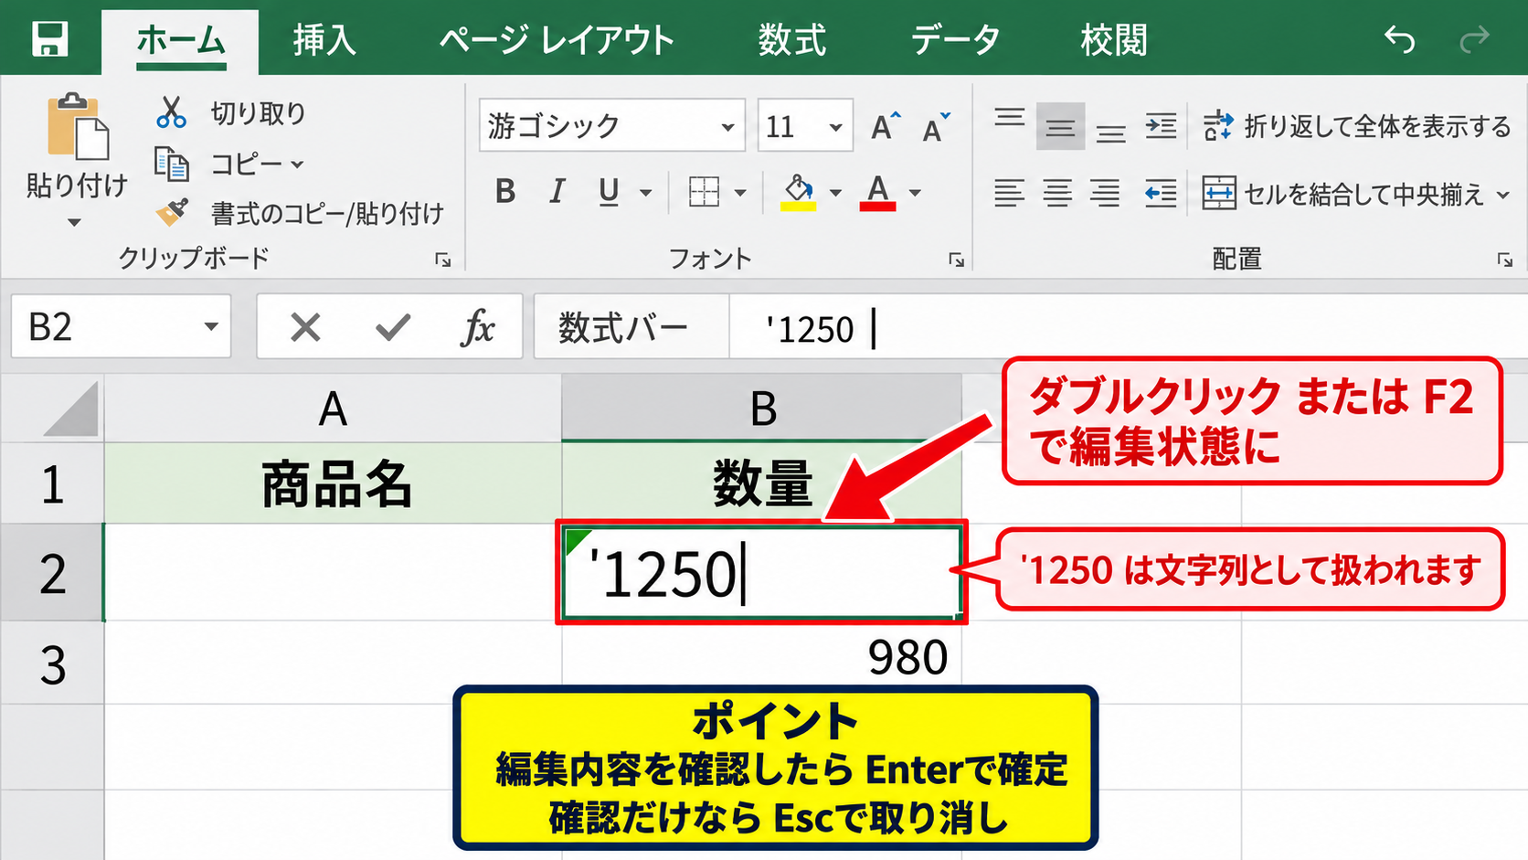The width and height of the screenshot is (1528, 860).
Task: Switch to the 校閲 tab
Action: tap(1114, 41)
